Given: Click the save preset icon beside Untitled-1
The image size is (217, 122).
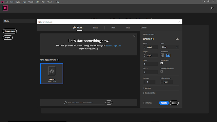Looking at the screenshot, I should pos(177,39).
